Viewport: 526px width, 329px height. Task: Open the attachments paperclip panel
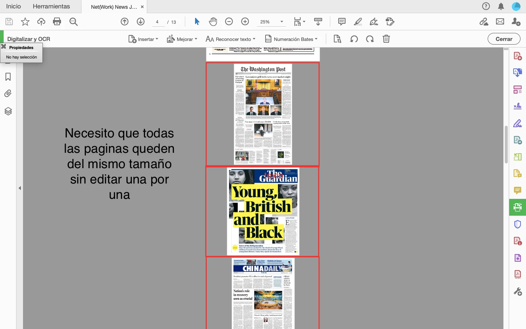pyautogui.click(x=8, y=94)
